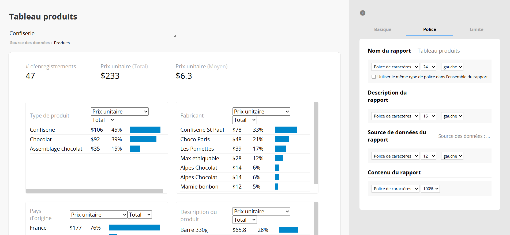Open font family dropdown for Nom du rapport

point(395,67)
